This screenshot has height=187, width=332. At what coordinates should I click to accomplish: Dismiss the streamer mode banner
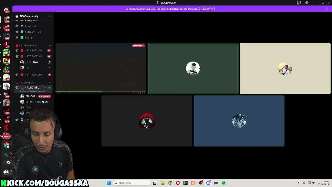(327, 9)
